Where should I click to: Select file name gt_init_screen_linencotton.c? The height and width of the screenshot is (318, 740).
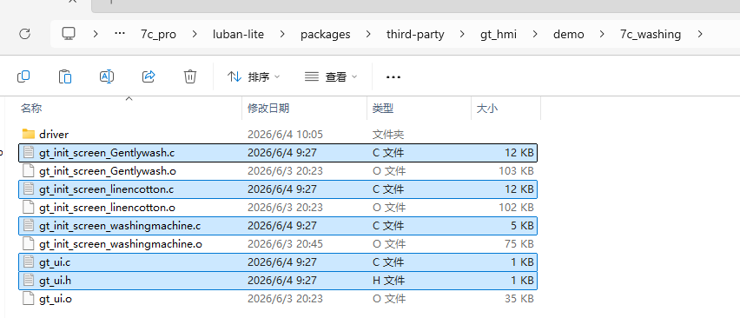point(106,189)
